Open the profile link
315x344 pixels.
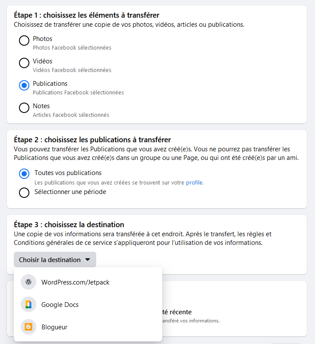point(194,183)
